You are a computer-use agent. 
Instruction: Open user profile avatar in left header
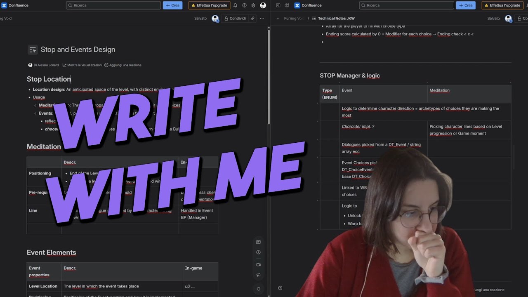pyautogui.click(x=263, y=5)
